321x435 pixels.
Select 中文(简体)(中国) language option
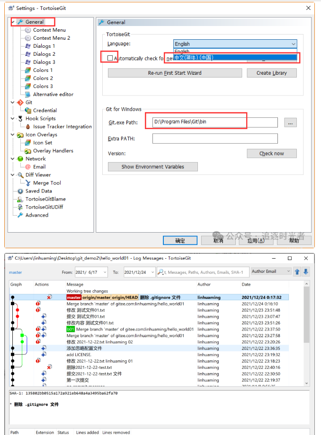coord(235,57)
